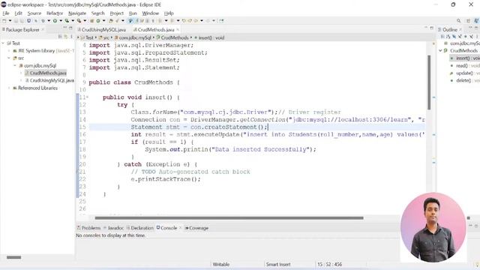Open the External Tools dropdown arrow
Image resolution: width=480 pixels, height=270 pixels.
tap(85, 21)
